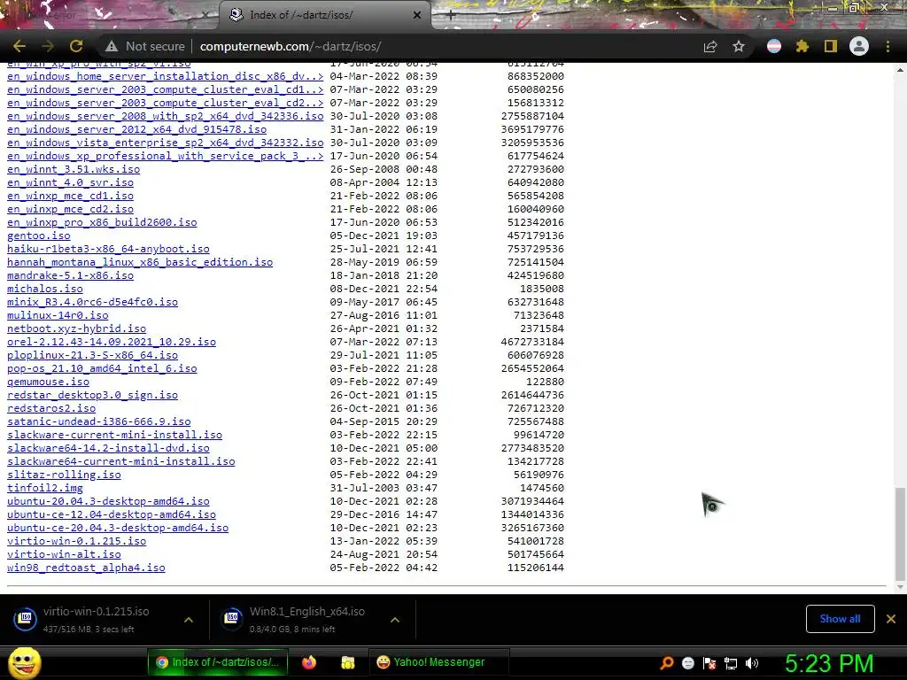
Task: Open ubuntu-ce-12.04-desktop-amd64.iso link
Action: 112,515
